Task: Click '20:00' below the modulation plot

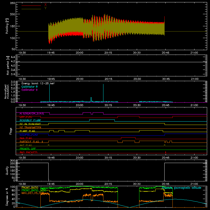Action: click(80, 105)
